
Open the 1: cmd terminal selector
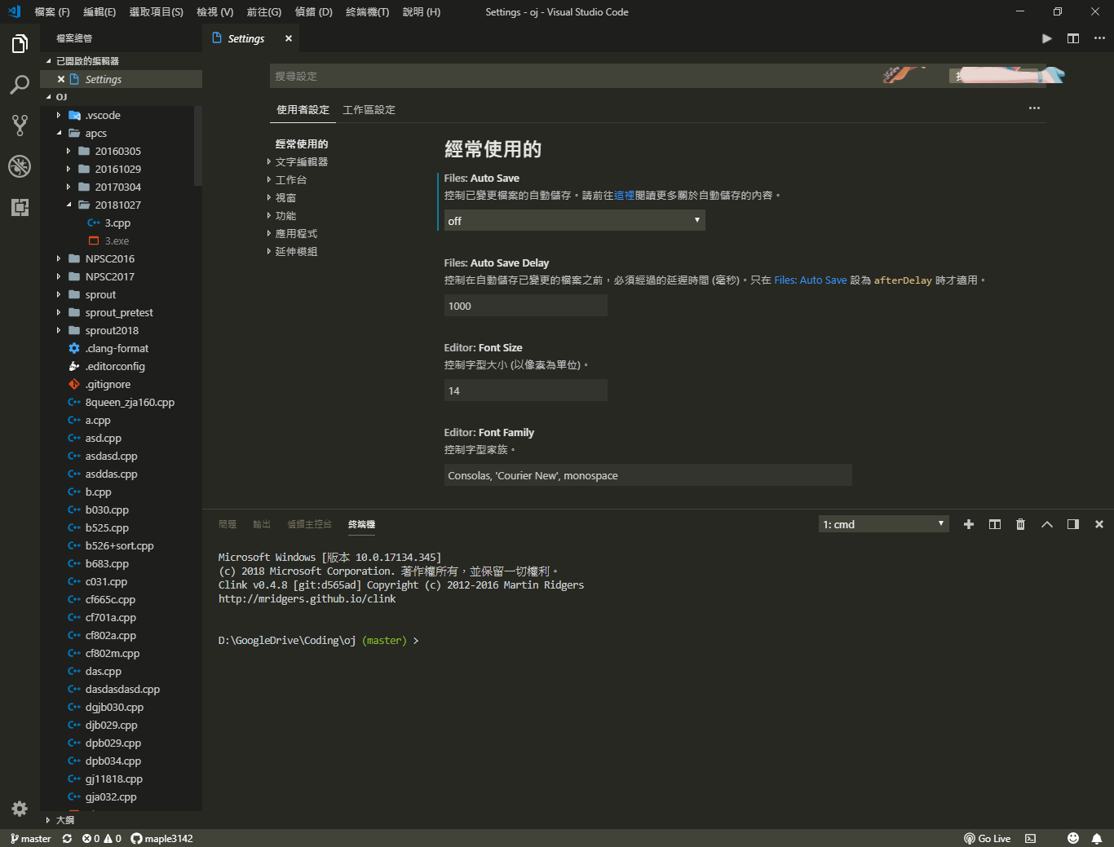coord(883,524)
